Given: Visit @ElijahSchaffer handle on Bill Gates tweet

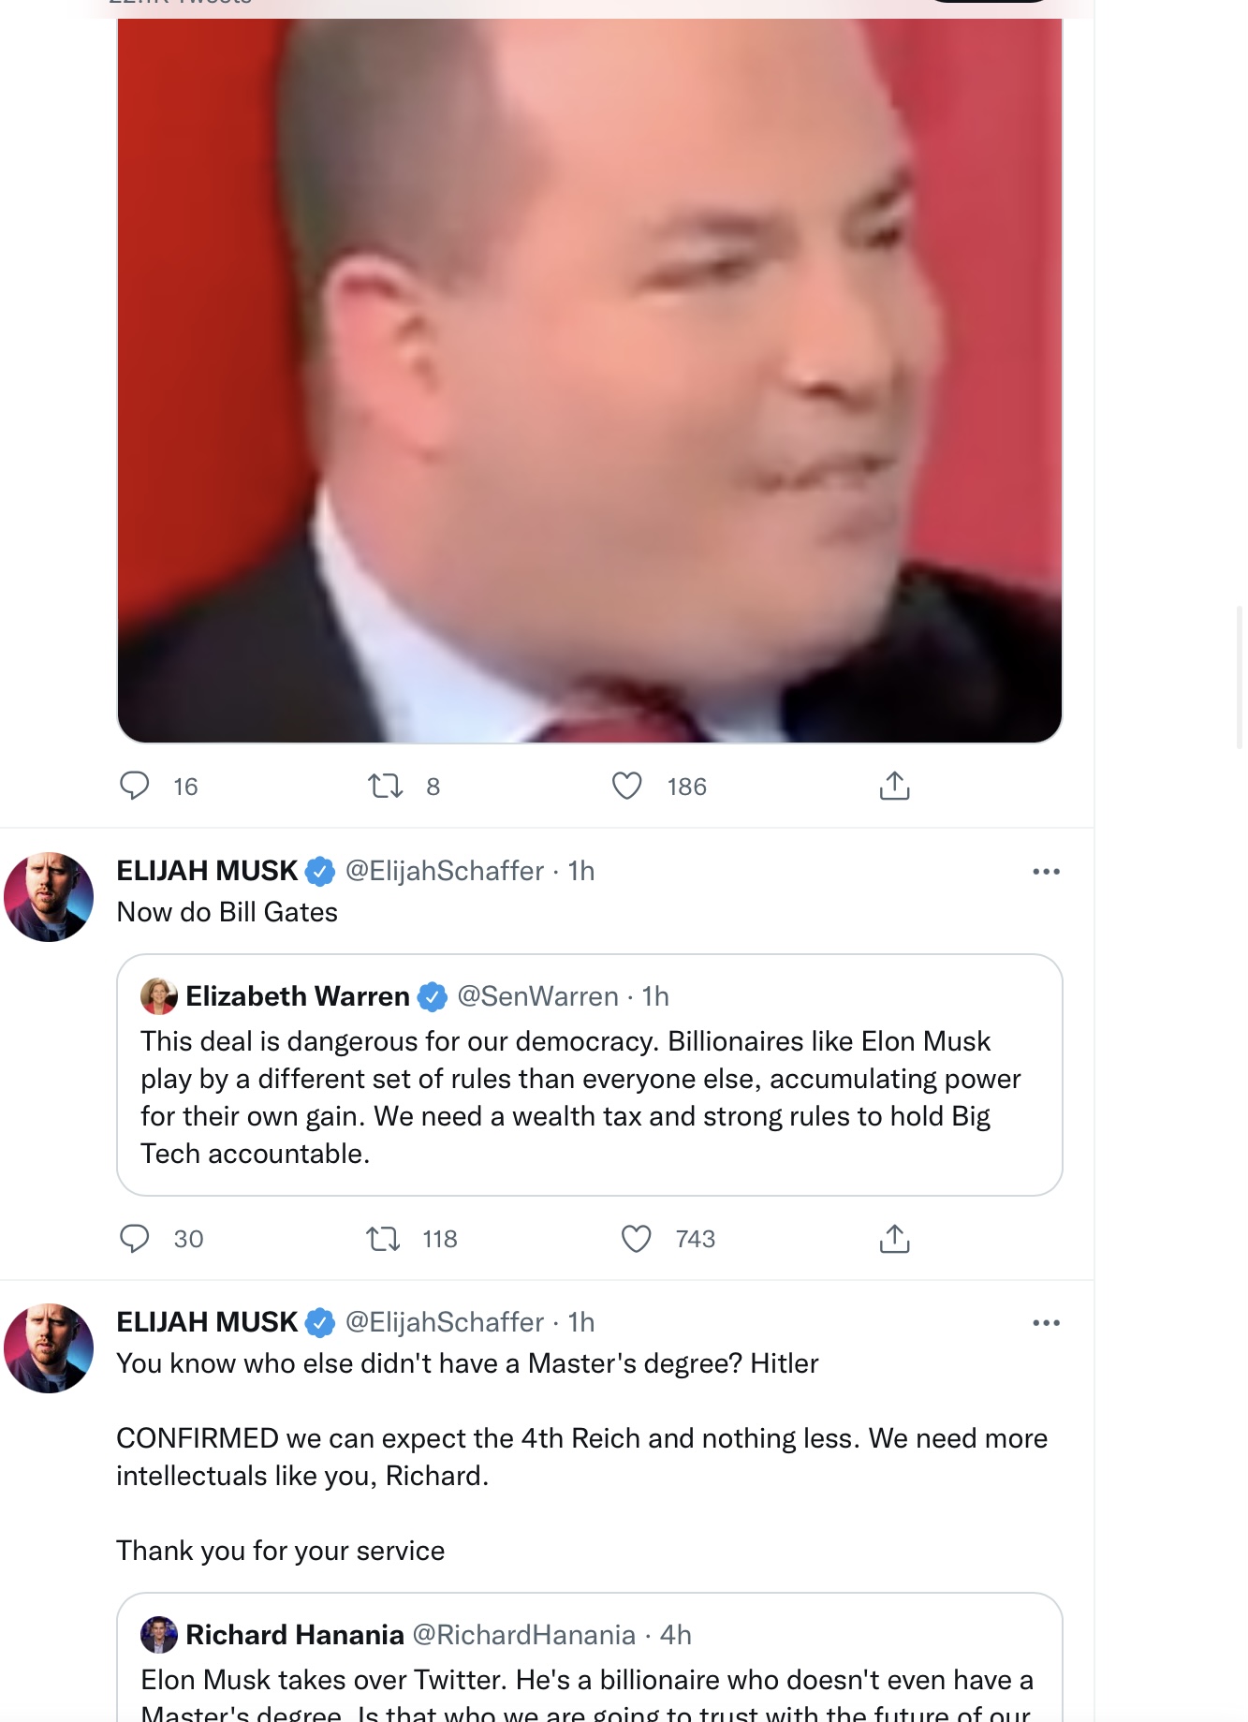Looking at the screenshot, I should (x=445, y=871).
